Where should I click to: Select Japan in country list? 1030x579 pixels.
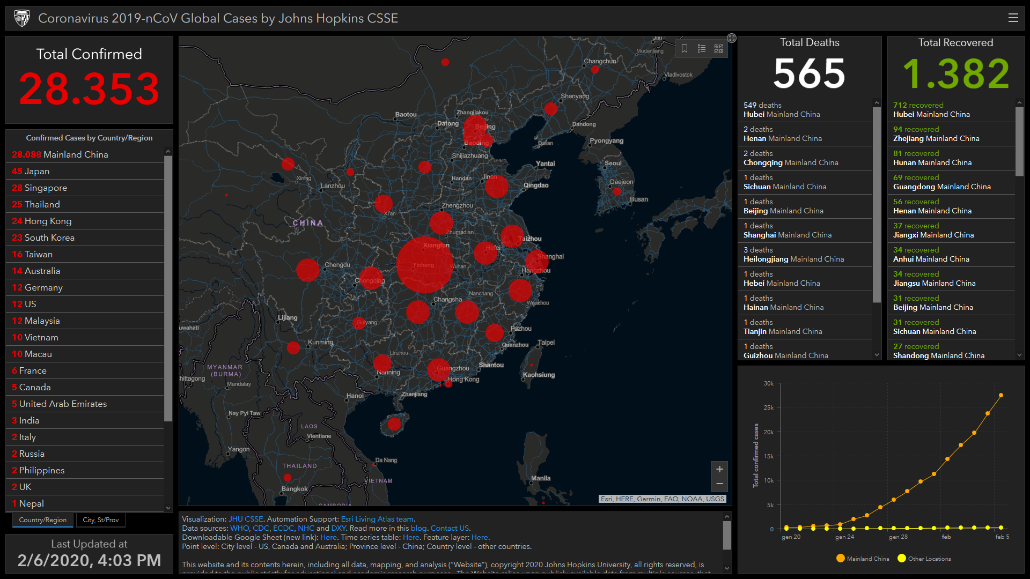click(x=85, y=171)
